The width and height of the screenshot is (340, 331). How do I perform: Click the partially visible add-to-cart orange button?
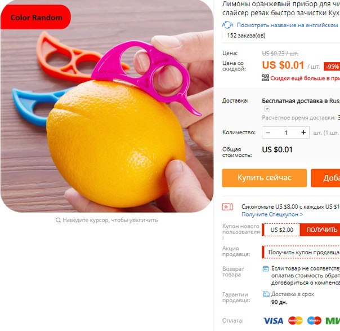click(325, 178)
